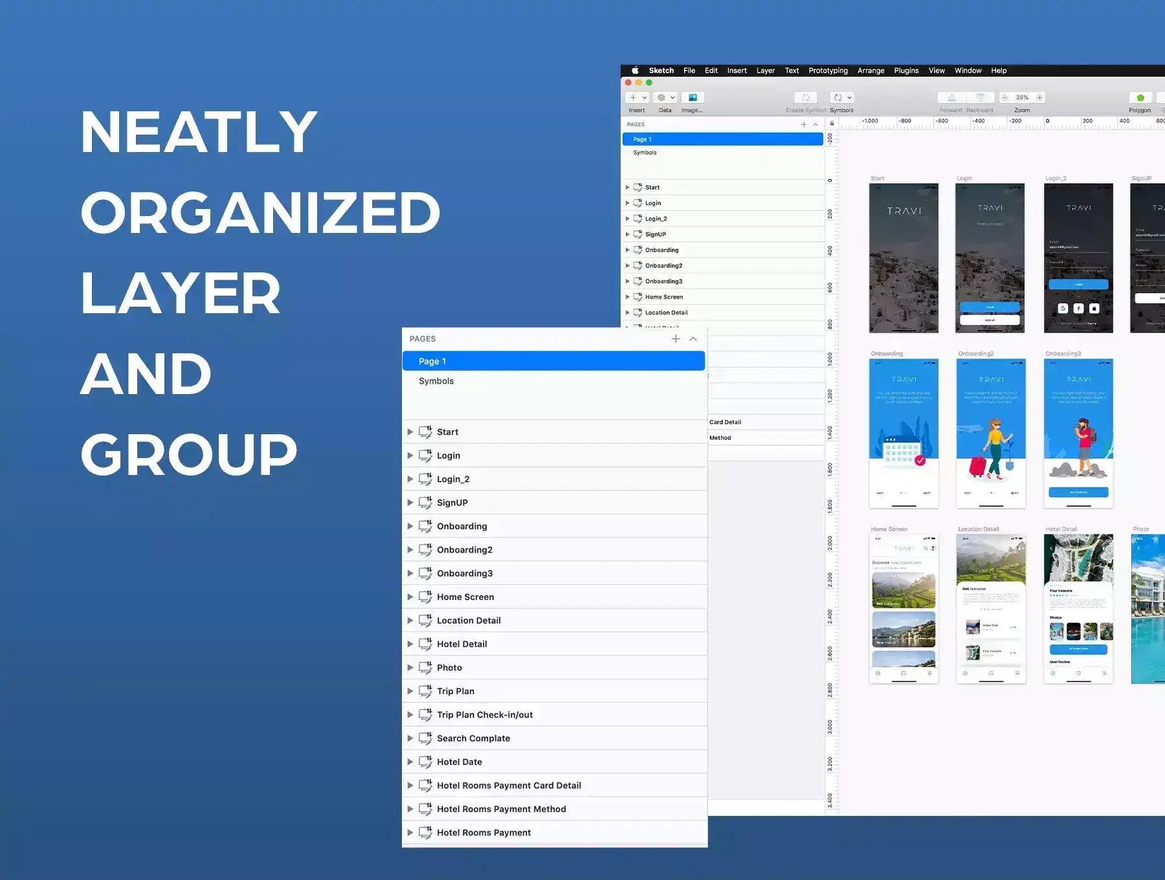The width and height of the screenshot is (1165, 880).
Task: Select the Polygon shape tool
Action: pos(1140,98)
